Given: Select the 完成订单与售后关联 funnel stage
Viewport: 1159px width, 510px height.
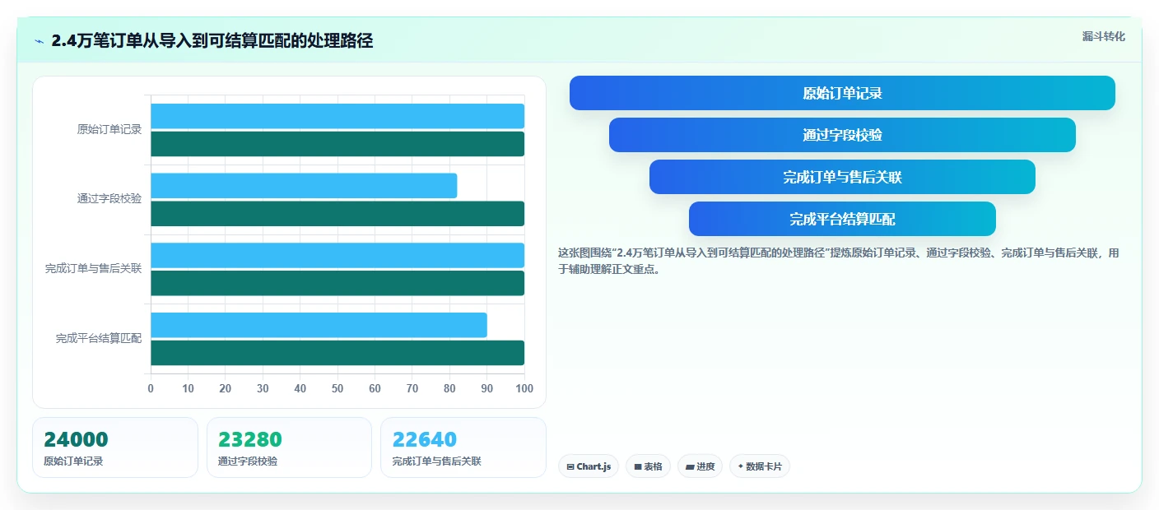Looking at the screenshot, I should coord(842,177).
